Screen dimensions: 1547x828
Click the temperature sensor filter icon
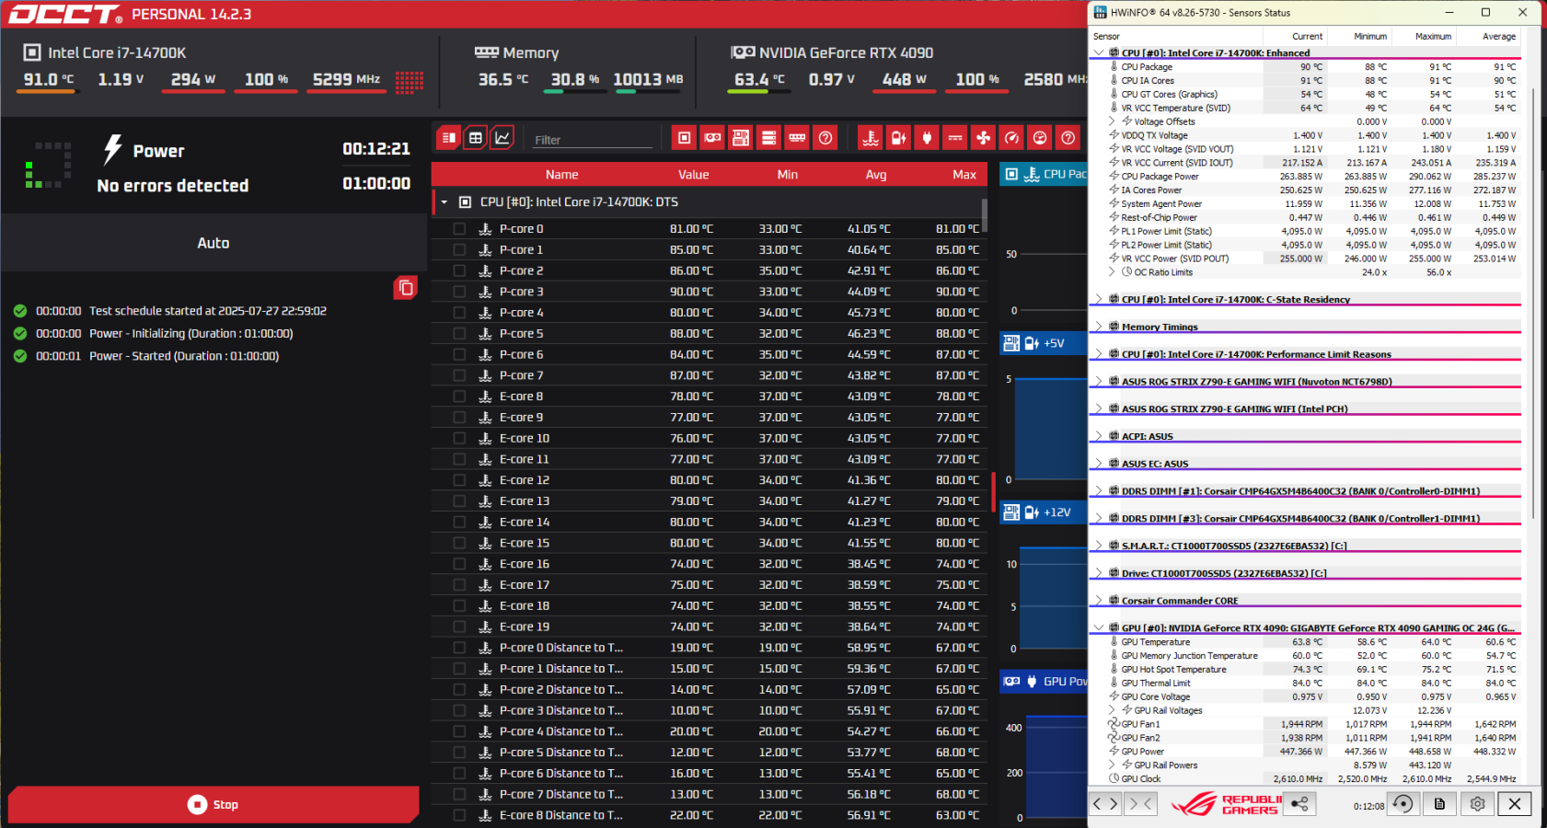pos(870,138)
